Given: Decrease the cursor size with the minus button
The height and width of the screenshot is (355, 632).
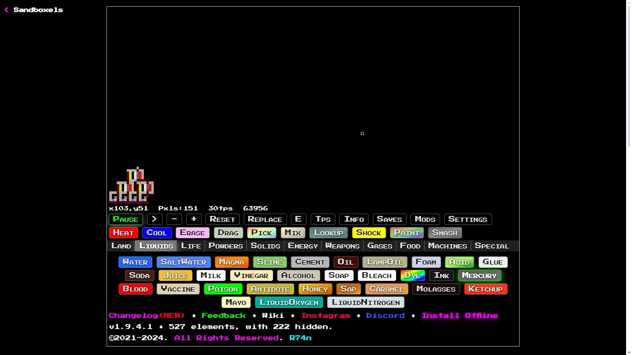Looking at the screenshot, I should pyautogui.click(x=174, y=219).
